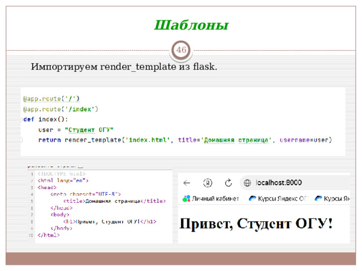Click the <title>Домашняя страница</title> line

[114, 201]
